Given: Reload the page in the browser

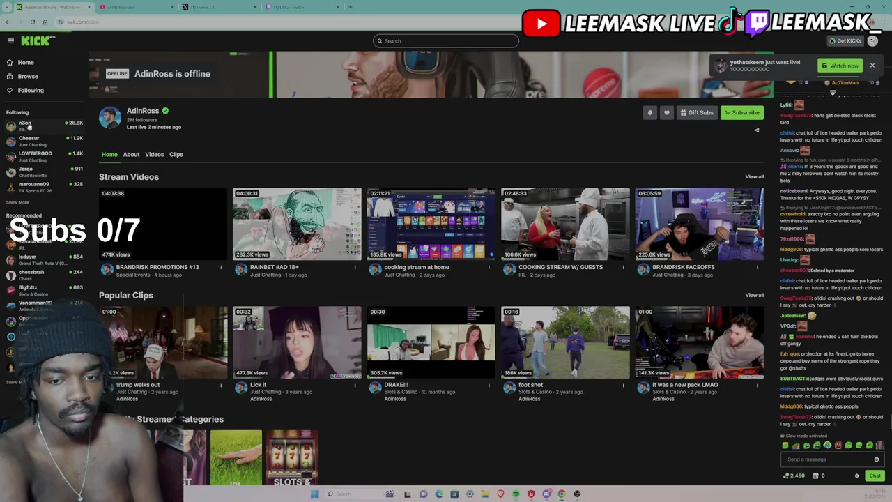Looking at the screenshot, I should coord(32,22).
